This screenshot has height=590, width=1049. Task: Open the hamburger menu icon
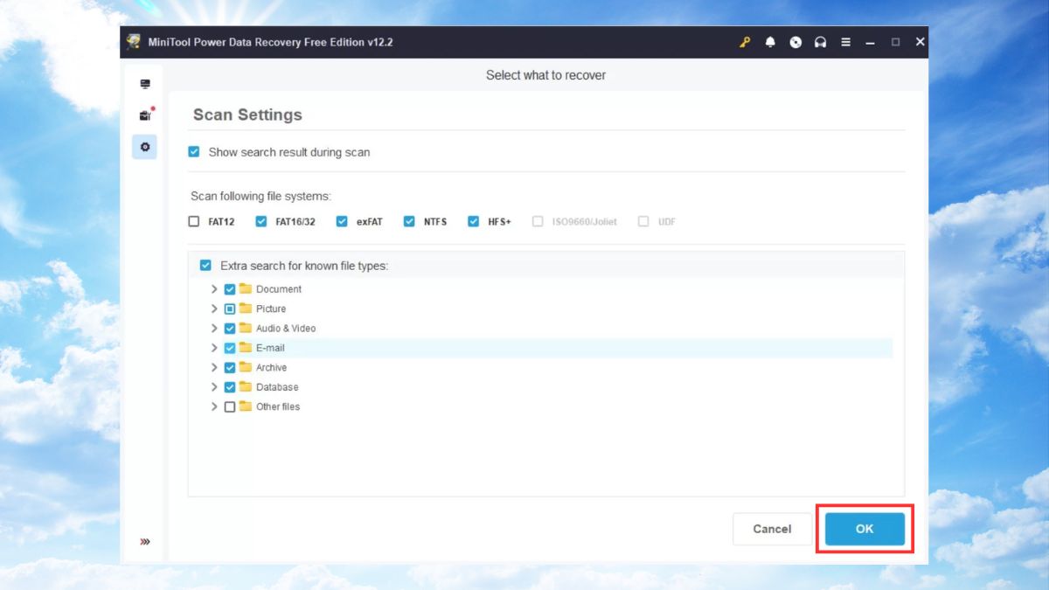click(x=845, y=42)
